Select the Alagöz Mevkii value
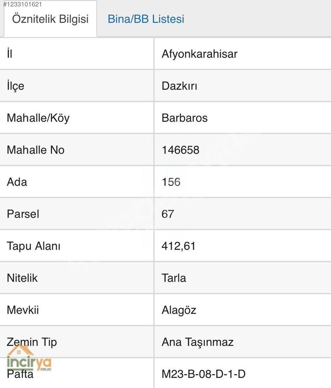331x388 pixels. [179, 310]
